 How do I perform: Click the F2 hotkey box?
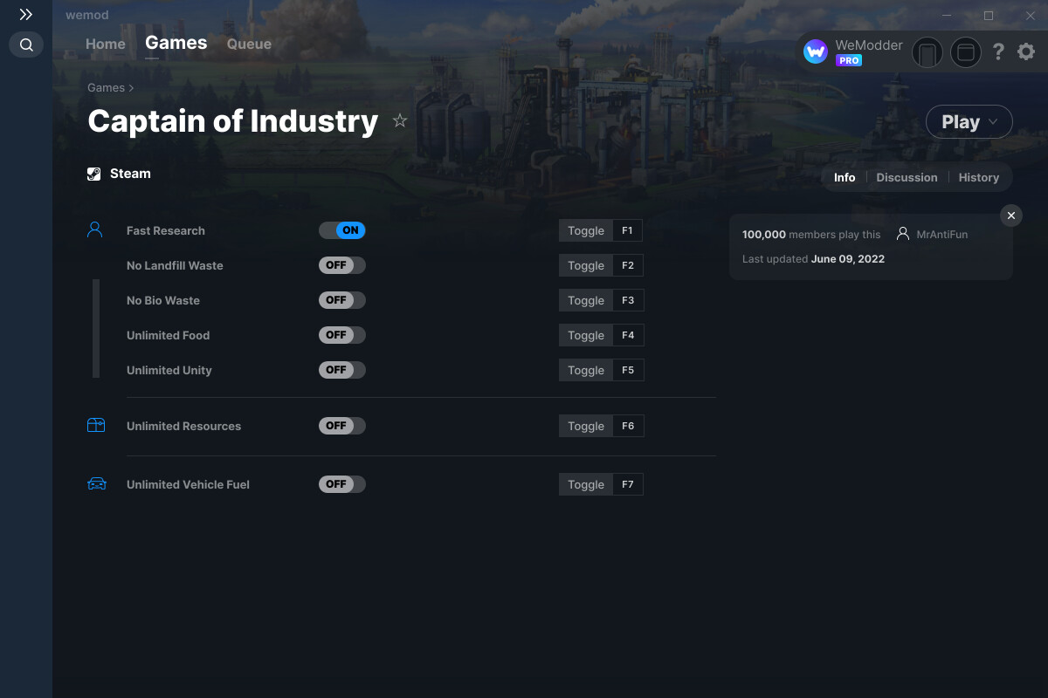628,265
